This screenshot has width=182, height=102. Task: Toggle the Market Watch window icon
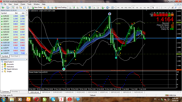pos(13,7)
